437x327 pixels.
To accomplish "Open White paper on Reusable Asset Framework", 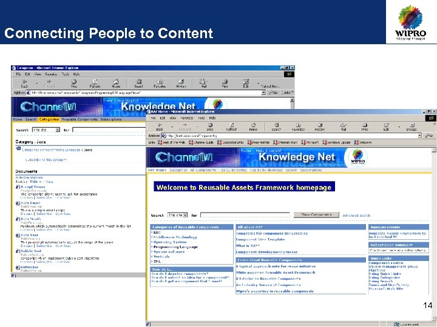I will click(x=276, y=272).
